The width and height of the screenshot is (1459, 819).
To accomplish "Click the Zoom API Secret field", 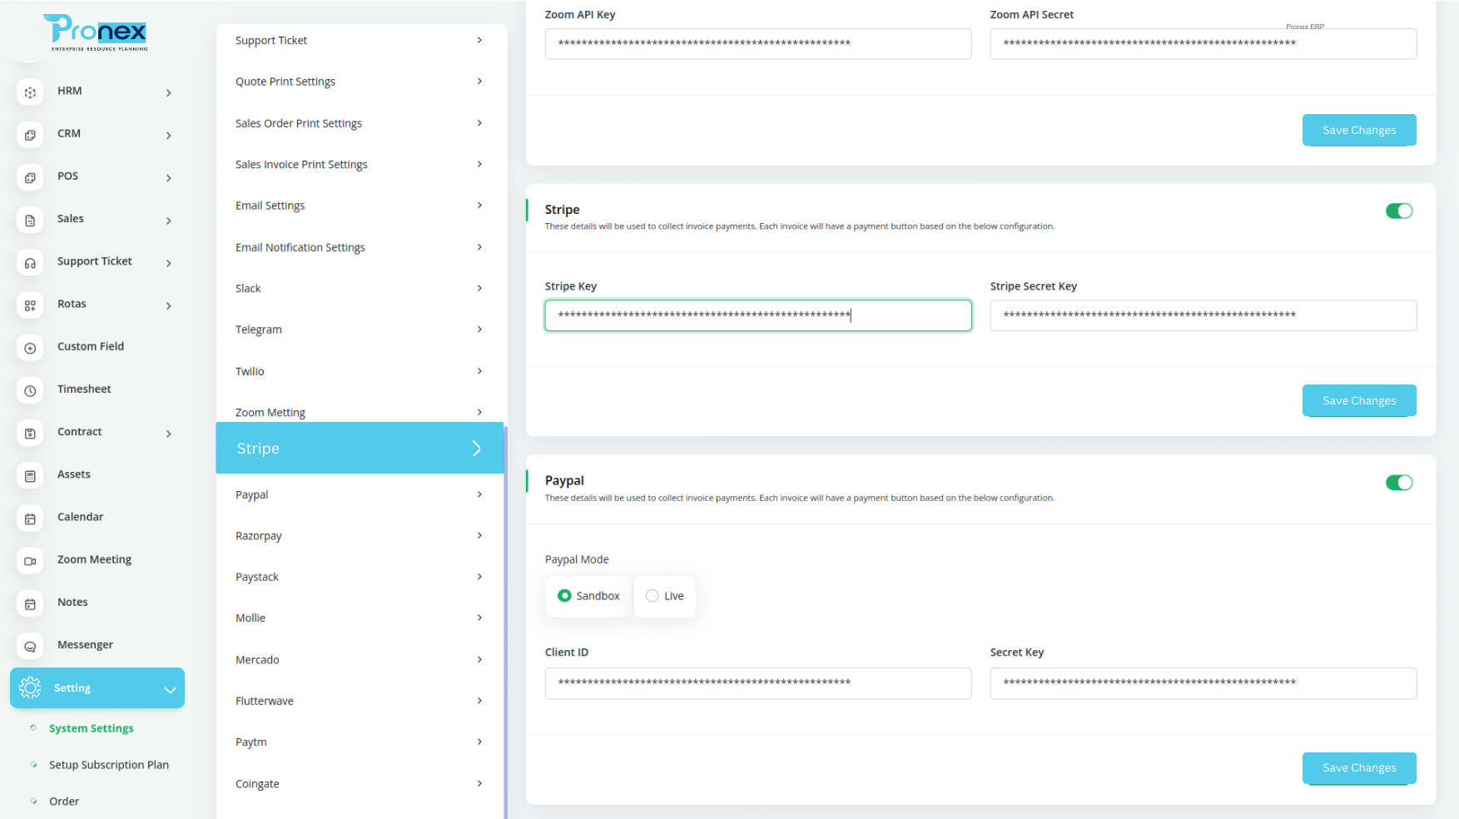I will pos(1203,43).
